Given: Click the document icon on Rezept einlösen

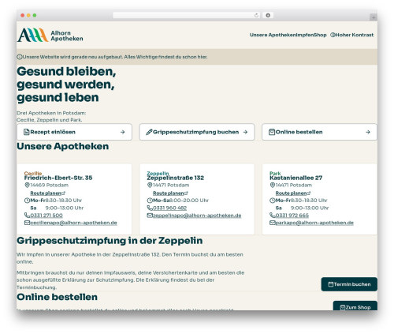Looking at the screenshot, I should [x=27, y=132].
